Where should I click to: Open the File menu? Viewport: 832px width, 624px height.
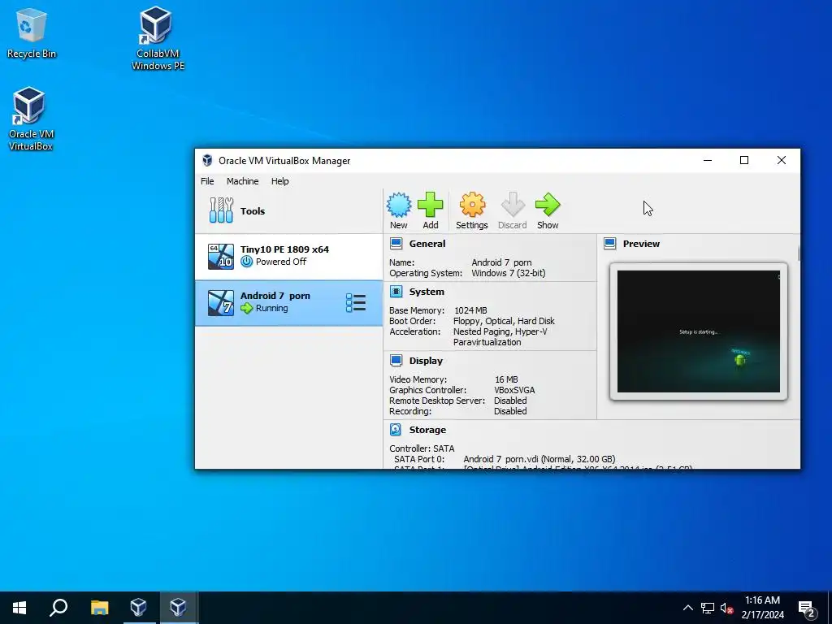pos(207,181)
